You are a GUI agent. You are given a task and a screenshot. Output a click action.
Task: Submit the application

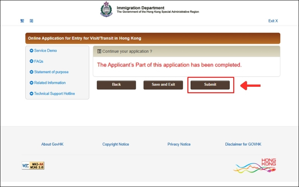[x=210, y=85]
